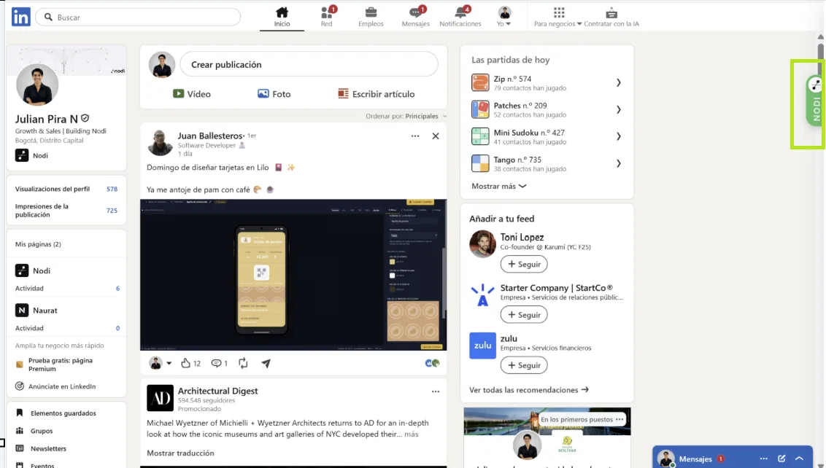Open more options on Architectural Digest post
Viewport: 826px width, 468px height.
pos(436,391)
